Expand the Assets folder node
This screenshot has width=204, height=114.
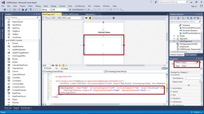click(x=174, y=36)
